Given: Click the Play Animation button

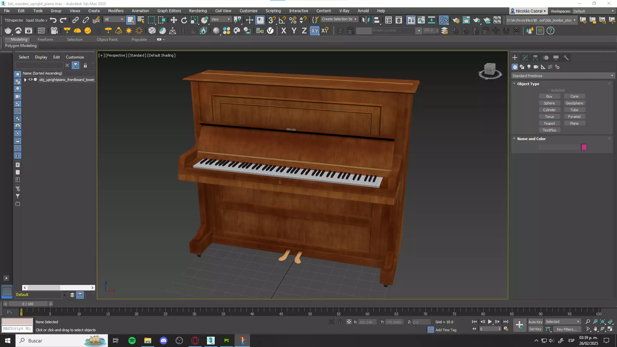Looking at the screenshot, I should pyautogui.click(x=490, y=322).
